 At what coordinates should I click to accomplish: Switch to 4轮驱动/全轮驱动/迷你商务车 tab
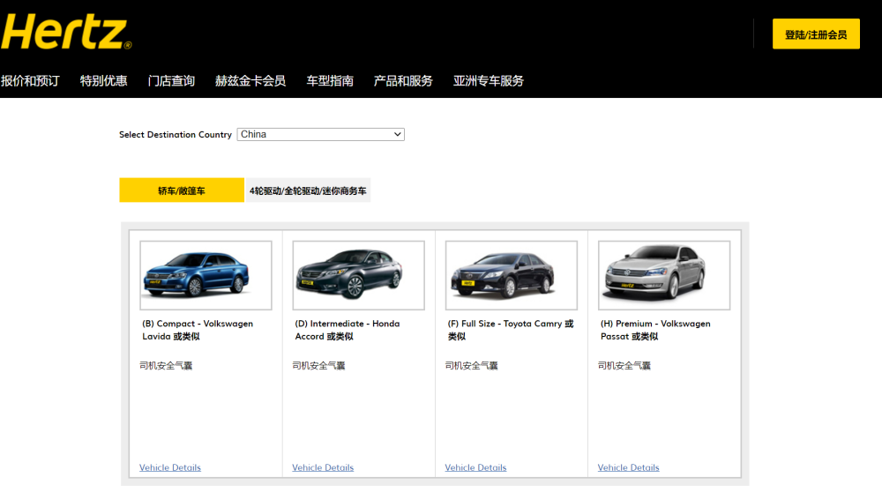(308, 190)
